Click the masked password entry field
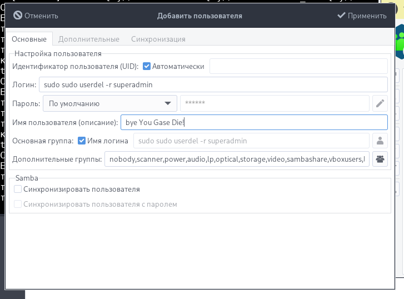 (275, 103)
